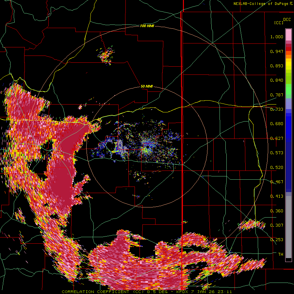Select the 0.253 scale value
The width and height of the screenshot is (294, 294).
pyautogui.click(x=277, y=240)
